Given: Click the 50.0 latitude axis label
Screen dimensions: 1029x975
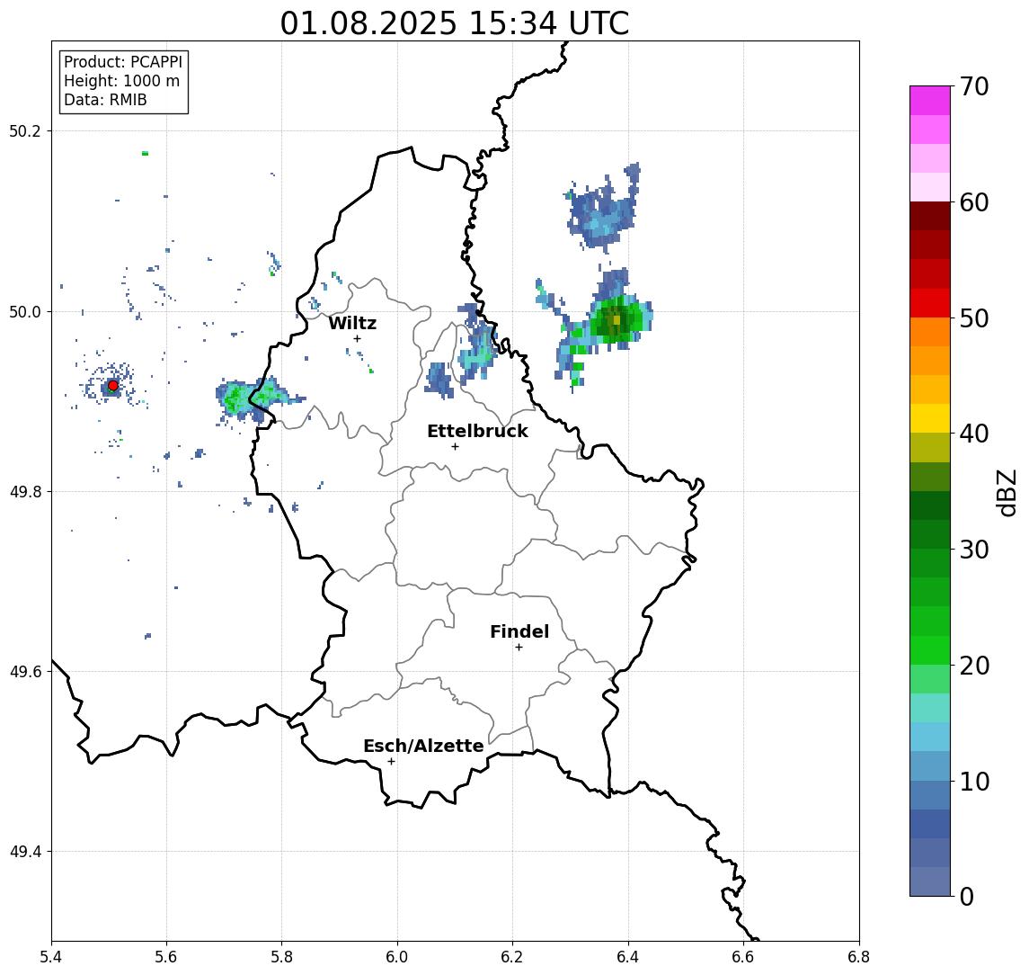Looking at the screenshot, I should click(25, 311).
